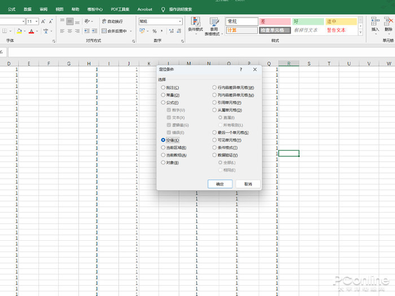Click the increase indent icon
The height and width of the screenshot is (296, 395).
(94, 31)
